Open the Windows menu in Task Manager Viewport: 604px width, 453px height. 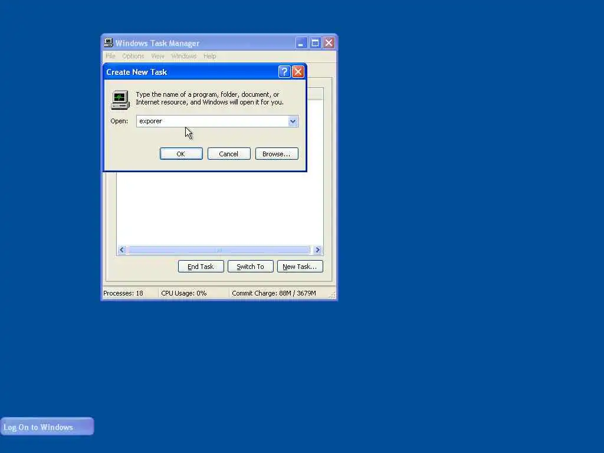(x=184, y=56)
